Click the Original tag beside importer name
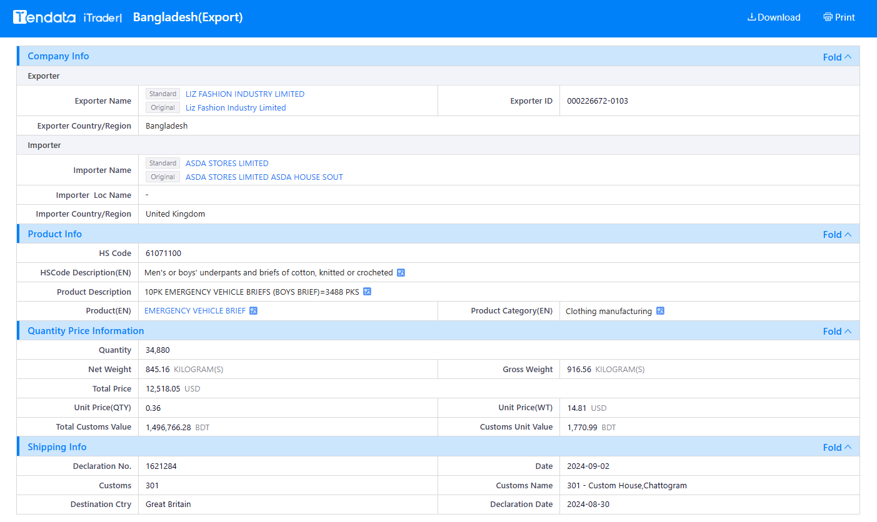 tap(163, 177)
